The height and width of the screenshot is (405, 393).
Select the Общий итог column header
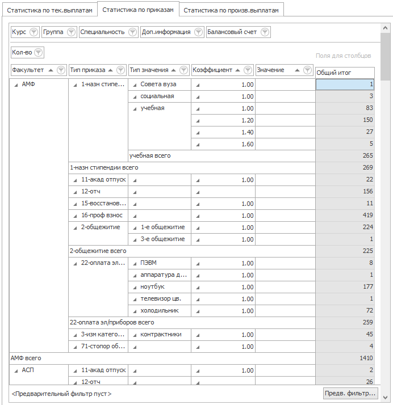pyautogui.click(x=345, y=73)
